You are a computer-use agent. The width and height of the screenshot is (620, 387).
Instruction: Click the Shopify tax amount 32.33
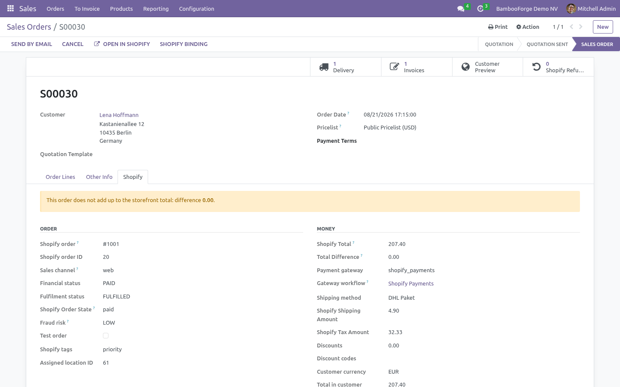395,332
